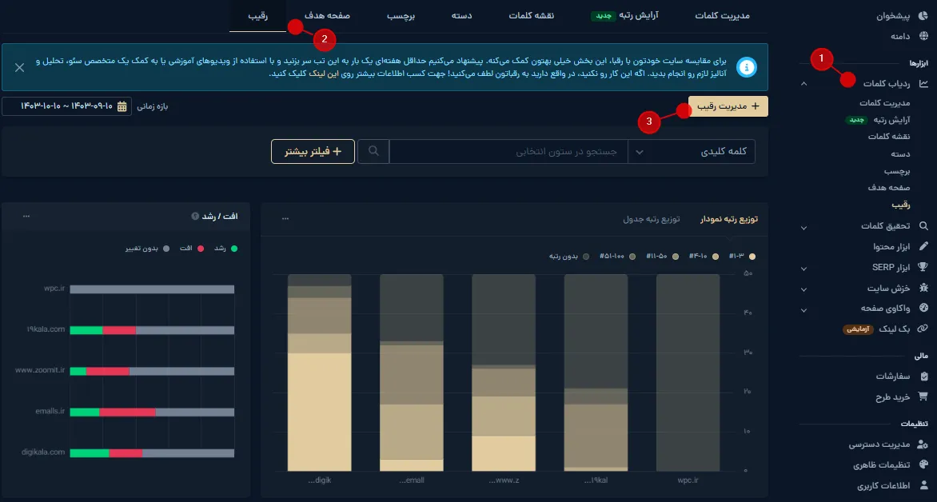Screen dimensions: 937x502
Task: Toggle the #51-100 legend series
Action: click(616, 257)
